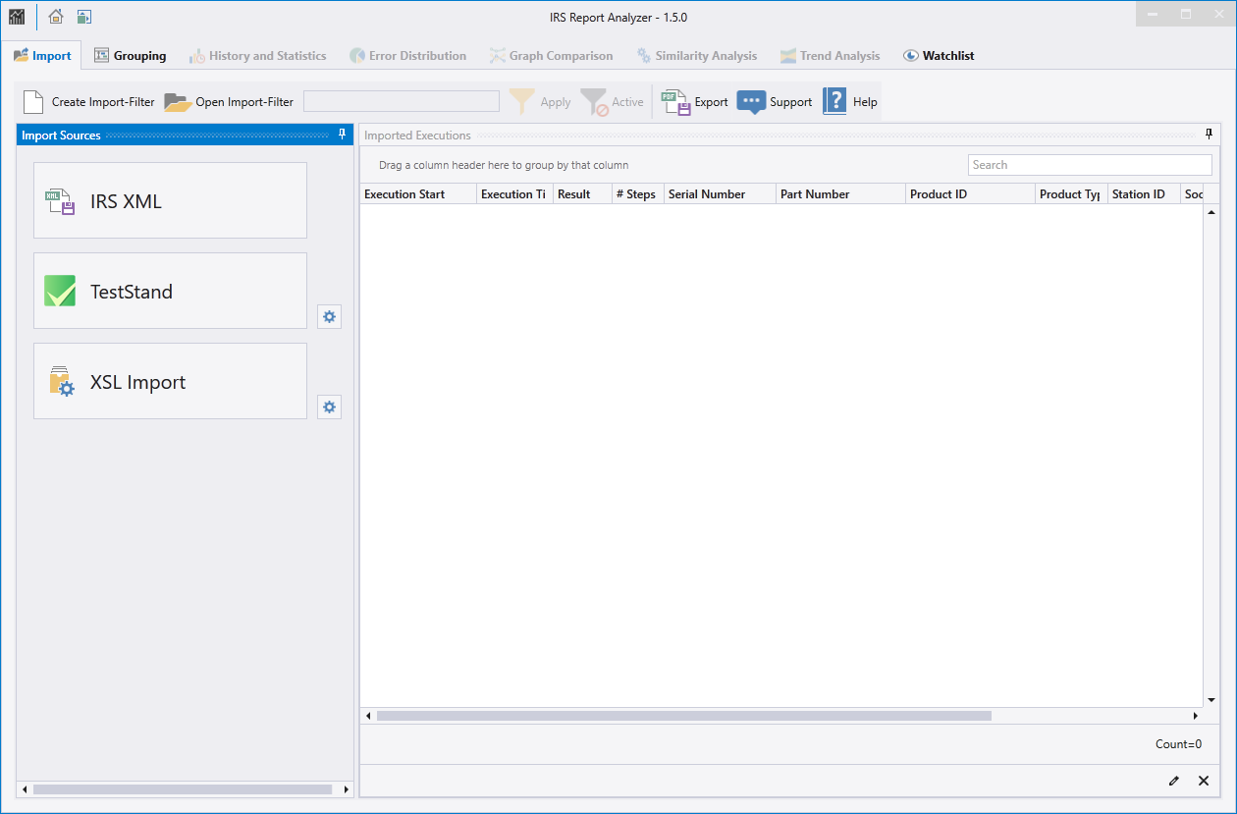1237x814 pixels.
Task: Sort by Result column header
Action: coord(583,194)
